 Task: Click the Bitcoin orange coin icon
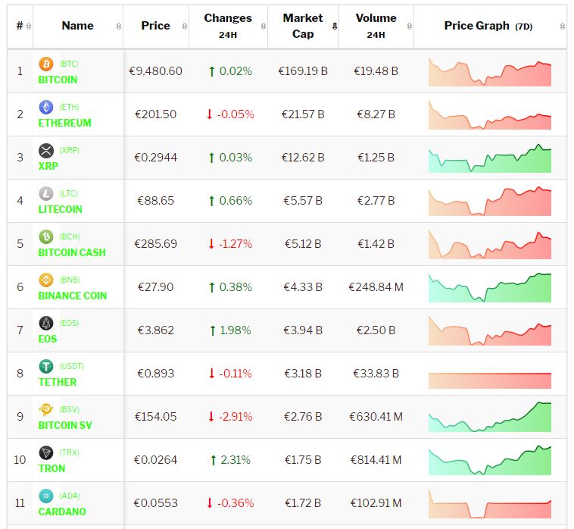click(46, 64)
